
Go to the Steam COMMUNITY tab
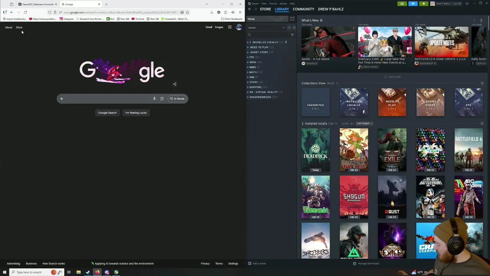pyautogui.click(x=304, y=9)
